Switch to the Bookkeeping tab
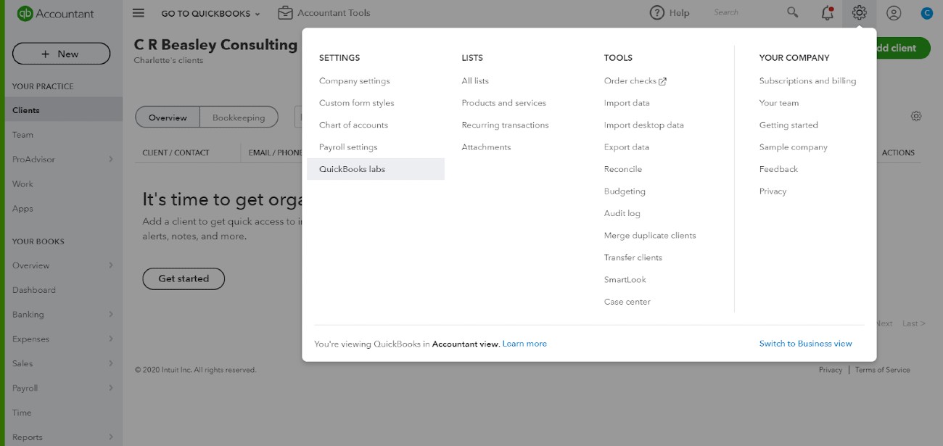Viewport: 943px width, 446px height. pyautogui.click(x=239, y=116)
